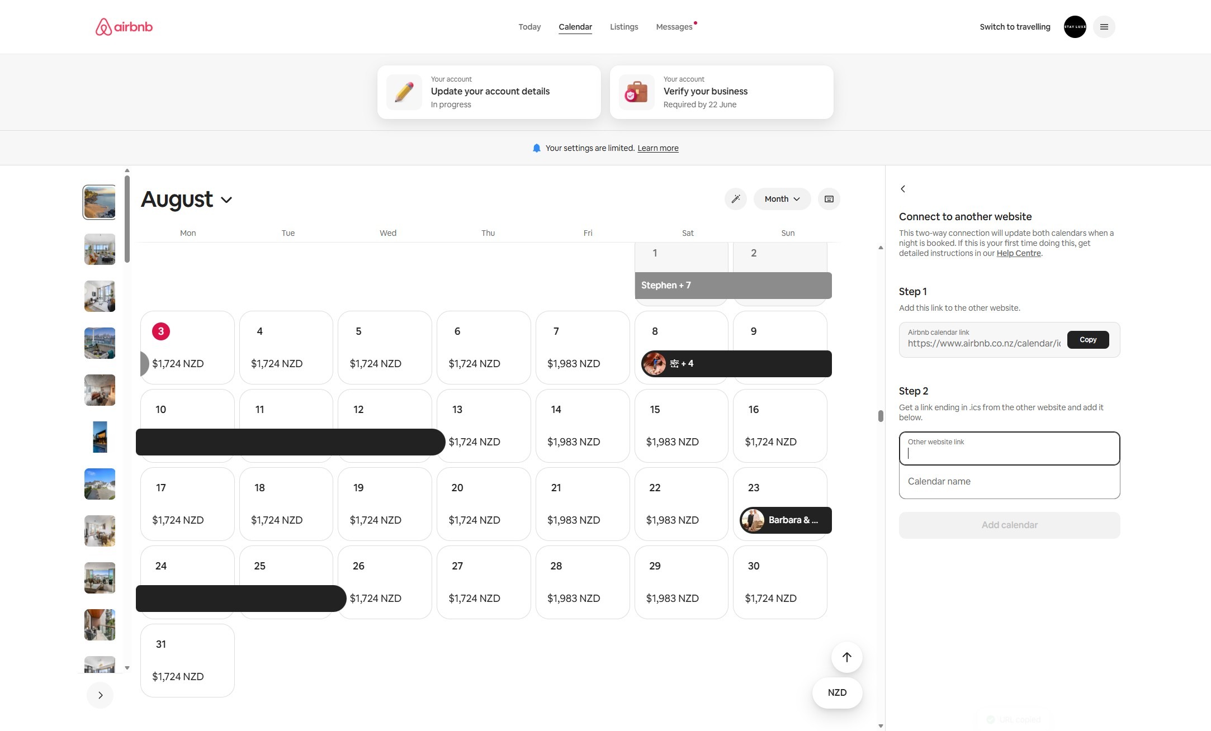Select the Calendar tab
This screenshot has width=1211, height=731.
[x=575, y=27]
